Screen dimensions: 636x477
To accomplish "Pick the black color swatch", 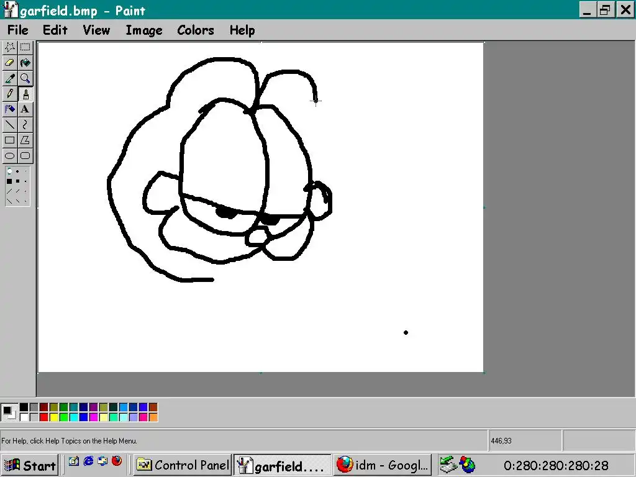I will [x=24, y=407].
